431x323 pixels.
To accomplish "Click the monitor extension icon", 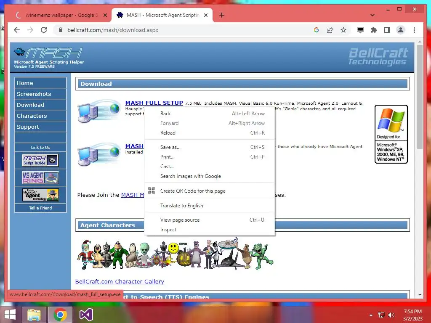I will 360,30.
